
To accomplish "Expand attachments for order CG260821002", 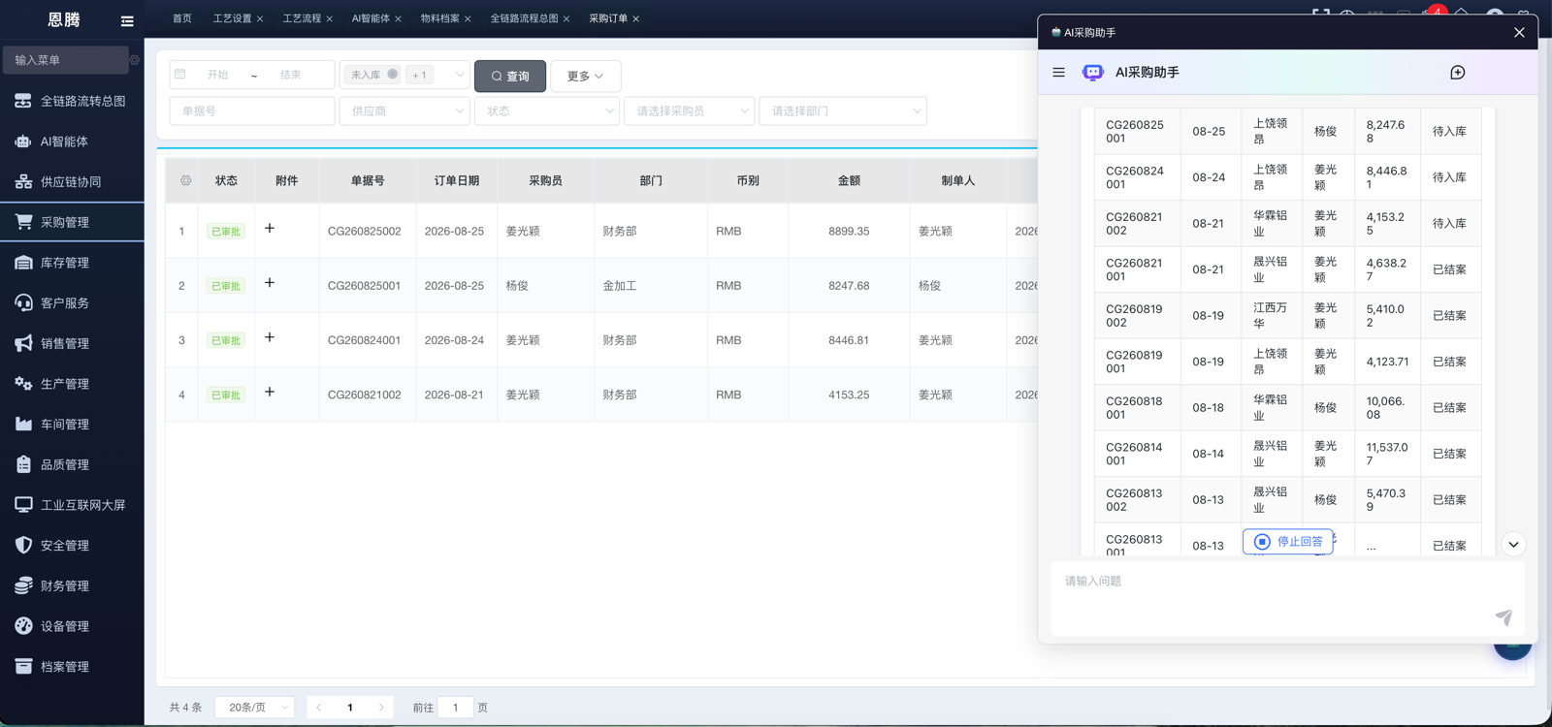I will [x=270, y=393].
